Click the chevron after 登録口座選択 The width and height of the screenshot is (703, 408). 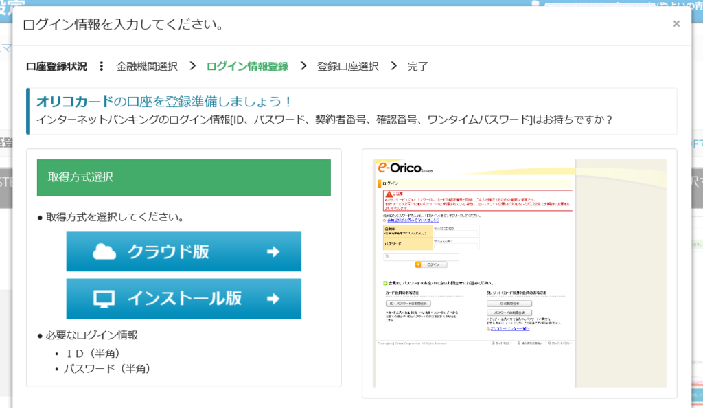(x=393, y=66)
